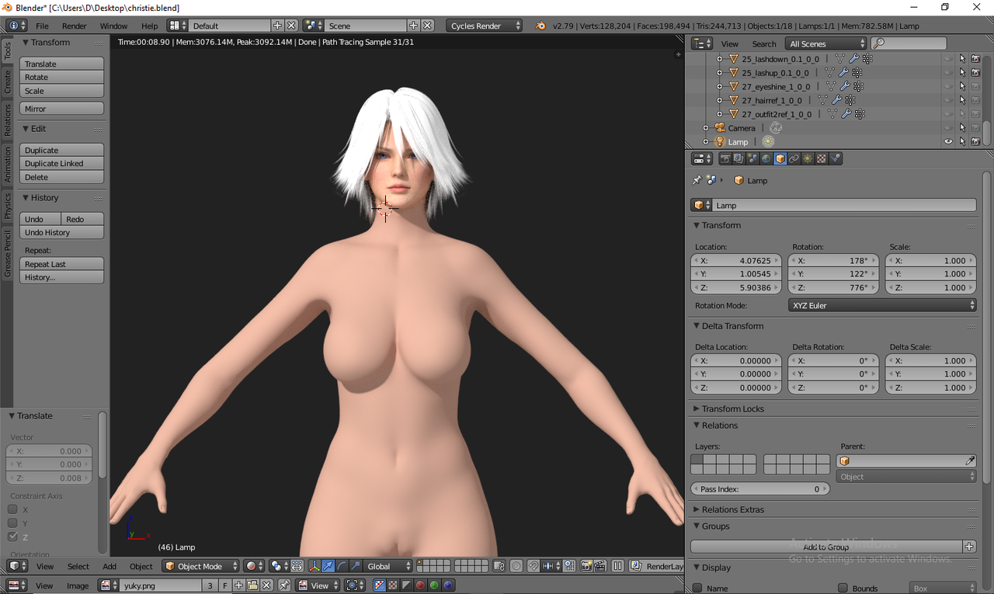Toggle visibility eye for the Lamp object
This screenshot has width=994, height=594.
(948, 142)
